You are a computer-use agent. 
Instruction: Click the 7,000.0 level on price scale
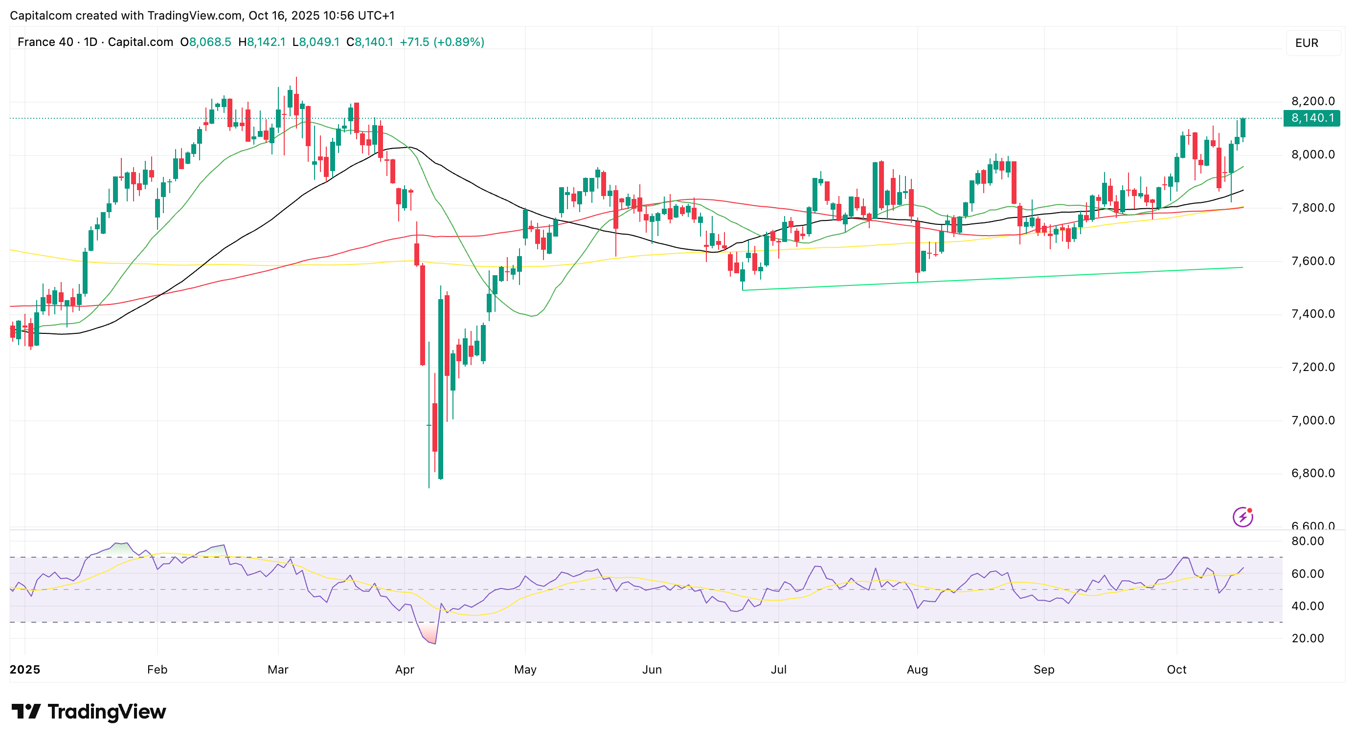(1313, 420)
